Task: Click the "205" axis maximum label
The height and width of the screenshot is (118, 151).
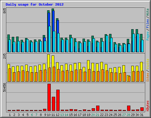Action: click(x=4, y=56)
